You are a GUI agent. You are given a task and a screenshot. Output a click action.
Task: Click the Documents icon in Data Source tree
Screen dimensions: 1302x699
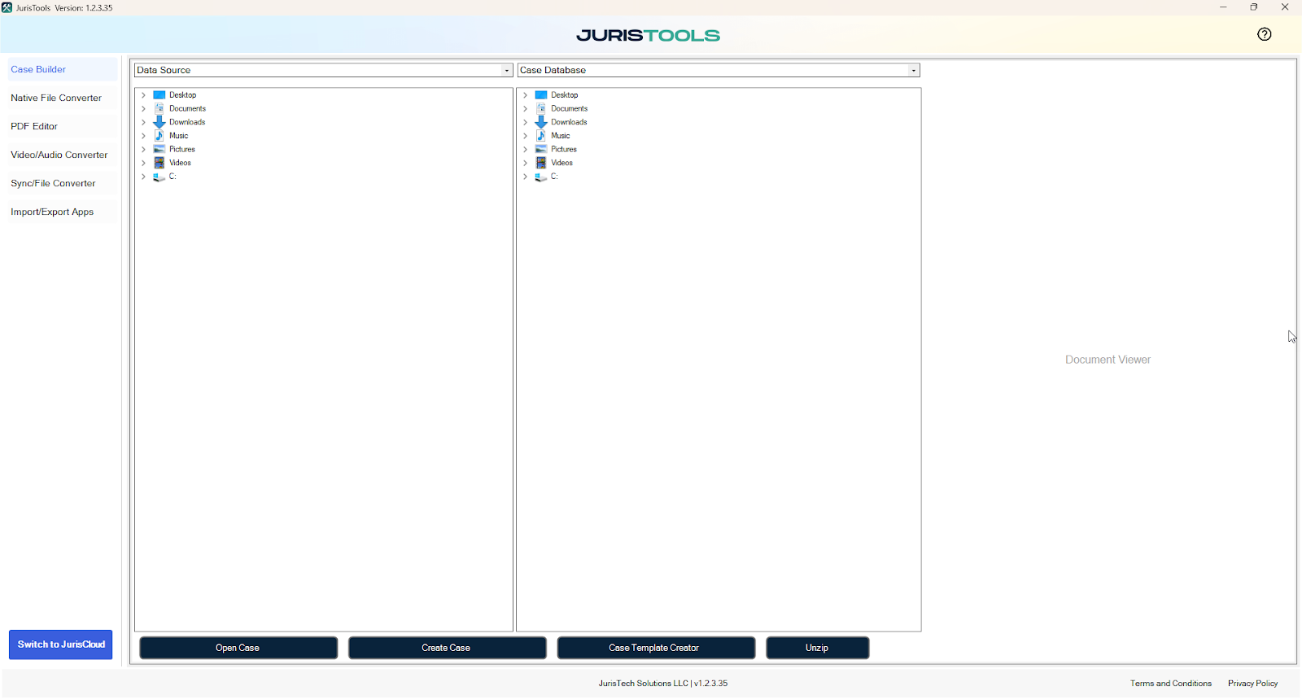(159, 108)
